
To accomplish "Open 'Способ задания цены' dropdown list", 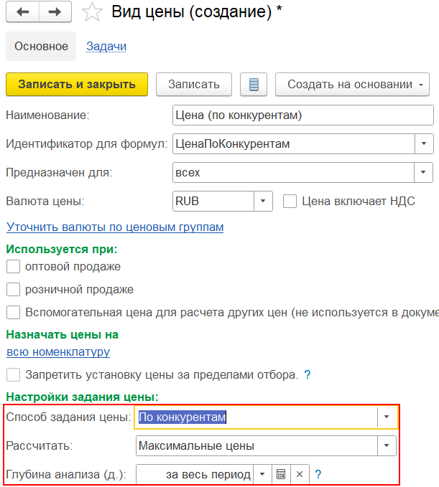I will coord(387,417).
